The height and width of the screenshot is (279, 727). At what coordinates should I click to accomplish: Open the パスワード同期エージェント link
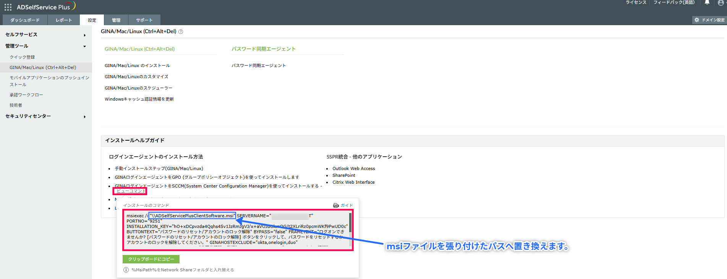(x=259, y=66)
